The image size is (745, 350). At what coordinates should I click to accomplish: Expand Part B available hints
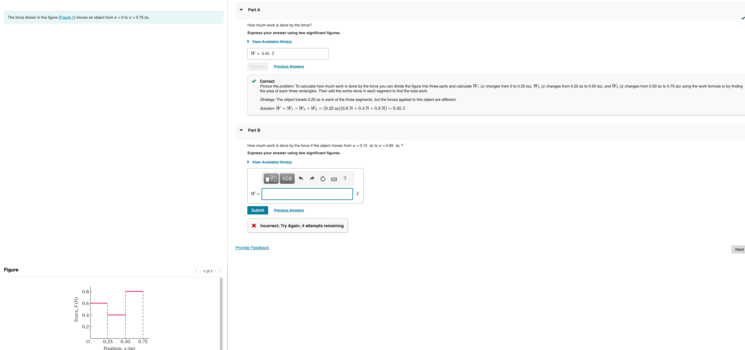(271, 162)
